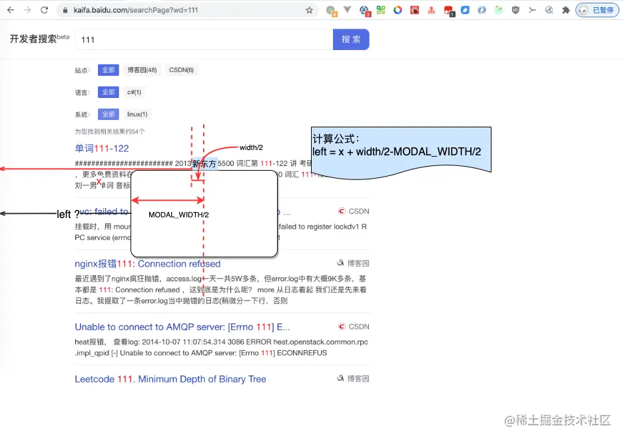Open the Vue devtools extension icon
This screenshot has width=624, height=440.
click(348, 9)
